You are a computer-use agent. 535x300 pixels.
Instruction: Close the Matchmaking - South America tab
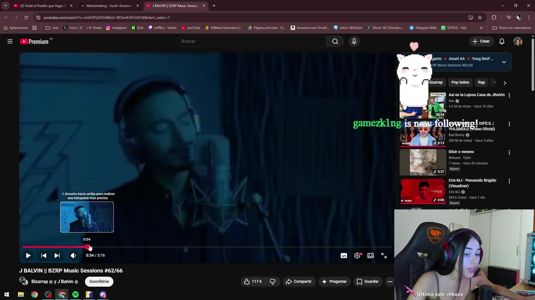pos(138,6)
